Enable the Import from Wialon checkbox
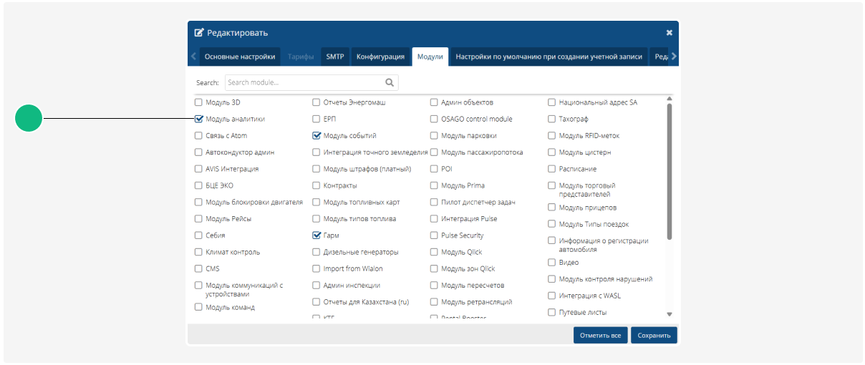The height and width of the screenshot is (365, 865). (316, 268)
